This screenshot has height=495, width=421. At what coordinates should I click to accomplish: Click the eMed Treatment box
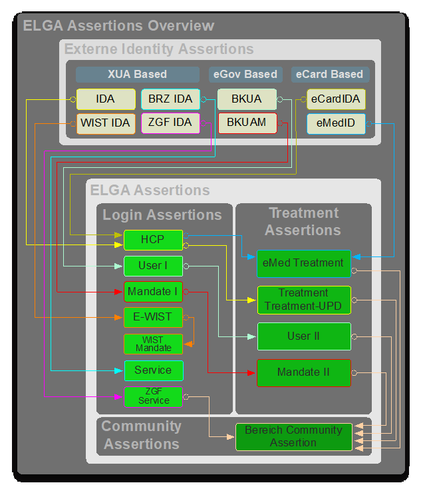(x=303, y=263)
